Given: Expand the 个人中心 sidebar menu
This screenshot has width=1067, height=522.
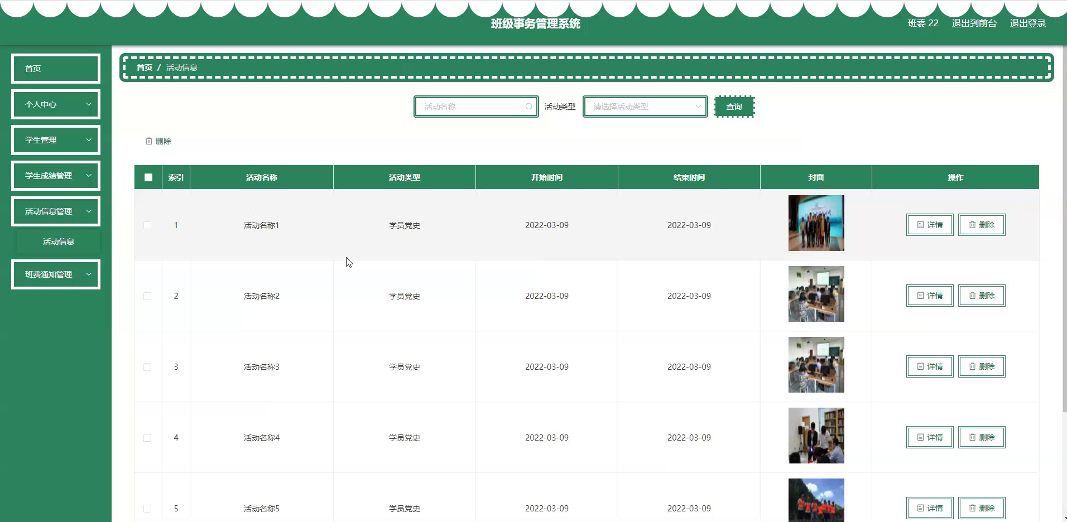Looking at the screenshot, I should [56, 104].
